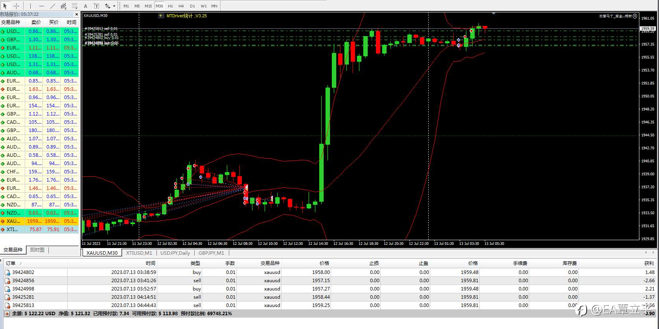
Task: Select the Fibonacci retracement tool
Action: point(75,6)
